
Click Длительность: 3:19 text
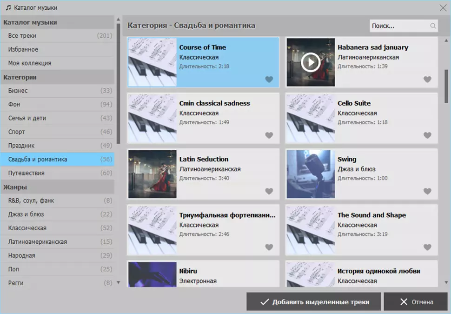coord(362,234)
